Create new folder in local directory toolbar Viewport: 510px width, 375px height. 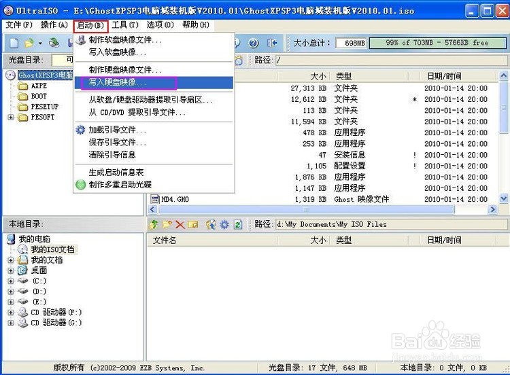167,224
